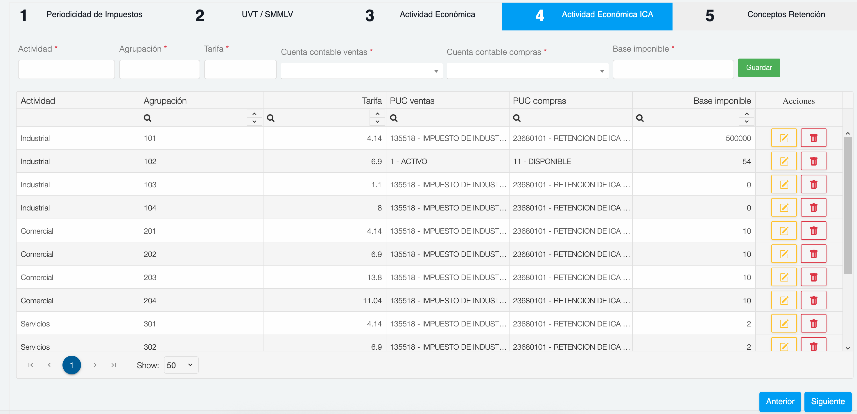Screen dimensions: 857x414
Task: Select the '11.04' tarifa cell
Action: [x=324, y=300]
